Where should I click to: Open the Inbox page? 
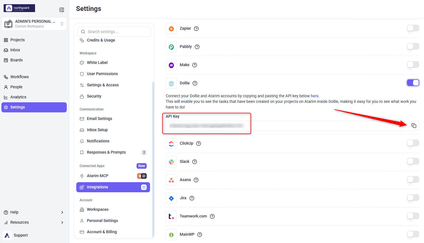point(34,50)
